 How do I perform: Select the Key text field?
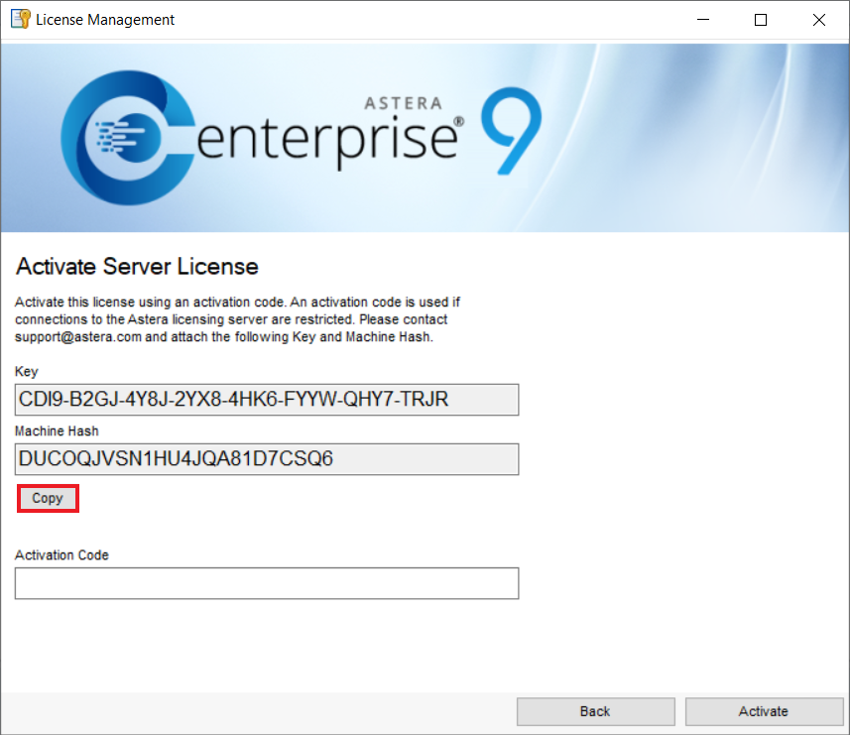(x=267, y=400)
